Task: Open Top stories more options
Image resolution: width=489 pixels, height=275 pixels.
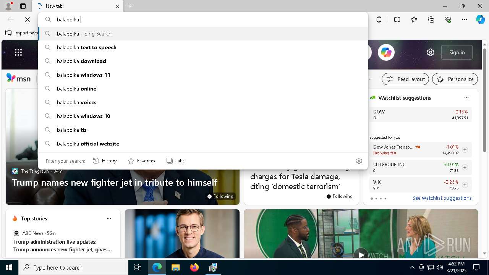Action: (x=109, y=218)
